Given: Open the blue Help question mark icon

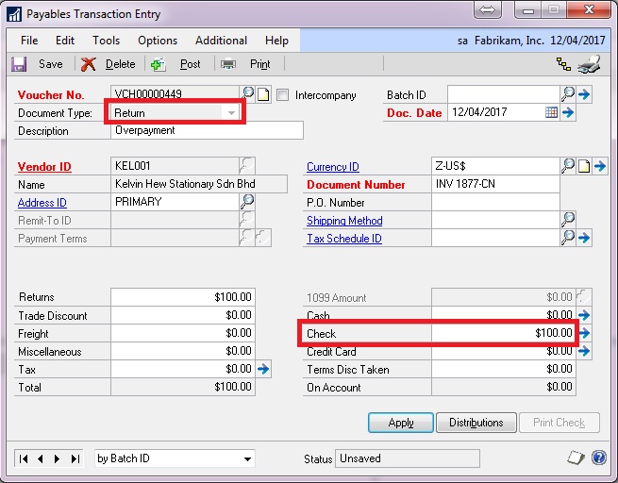Looking at the screenshot, I should click(x=599, y=458).
